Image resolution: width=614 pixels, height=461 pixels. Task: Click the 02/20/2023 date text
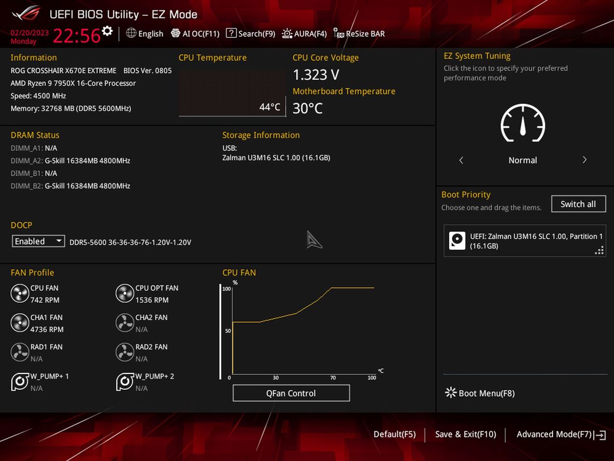[30, 33]
